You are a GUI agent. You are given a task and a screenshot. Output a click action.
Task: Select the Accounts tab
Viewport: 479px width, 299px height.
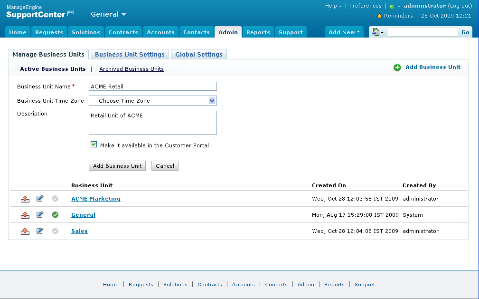pos(160,32)
